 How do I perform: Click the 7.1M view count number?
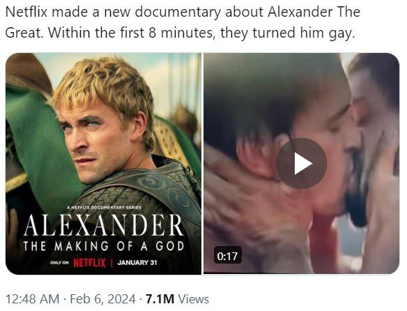(160, 298)
